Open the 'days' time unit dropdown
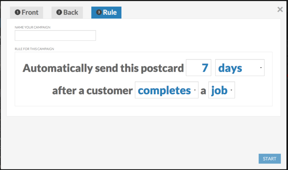The height and width of the screenshot is (170, 288). pos(239,68)
